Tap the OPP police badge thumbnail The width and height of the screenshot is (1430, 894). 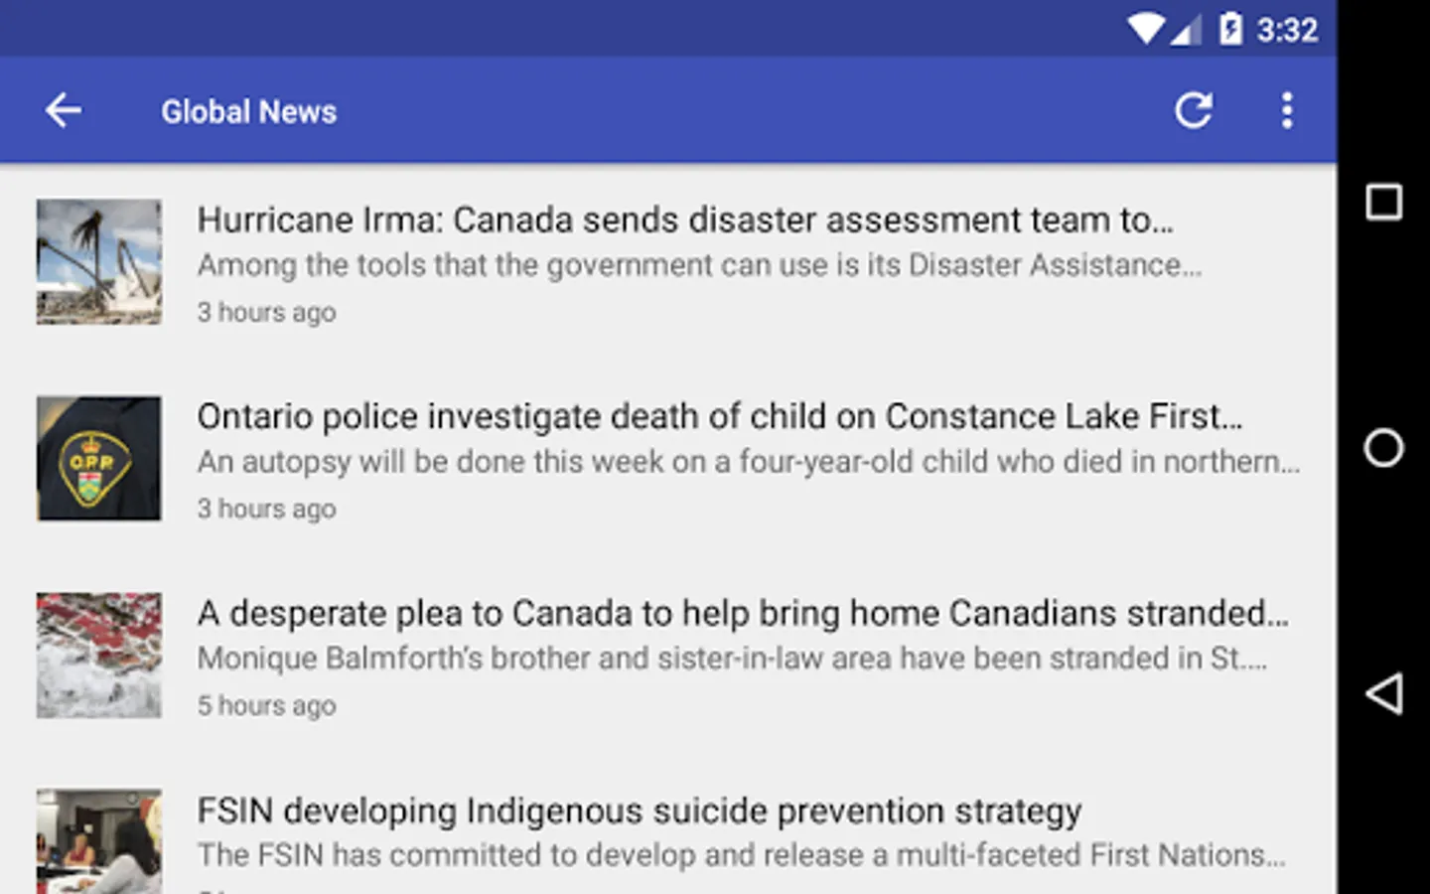click(99, 458)
